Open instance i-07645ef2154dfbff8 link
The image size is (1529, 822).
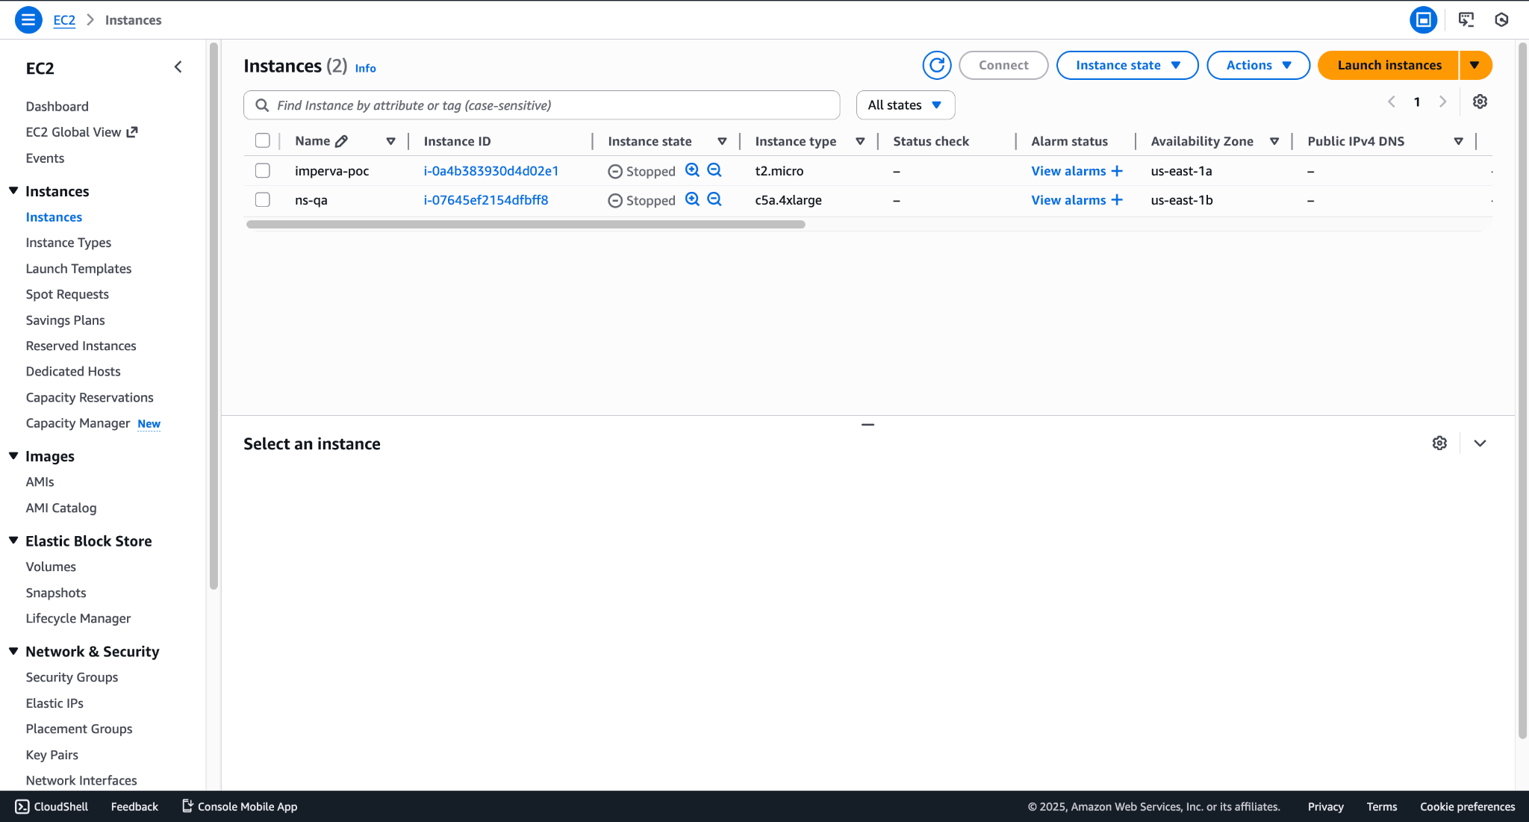(x=486, y=200)
